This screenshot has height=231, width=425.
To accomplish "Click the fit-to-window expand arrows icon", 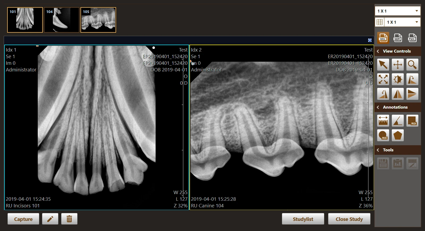I will pos(383,79).
